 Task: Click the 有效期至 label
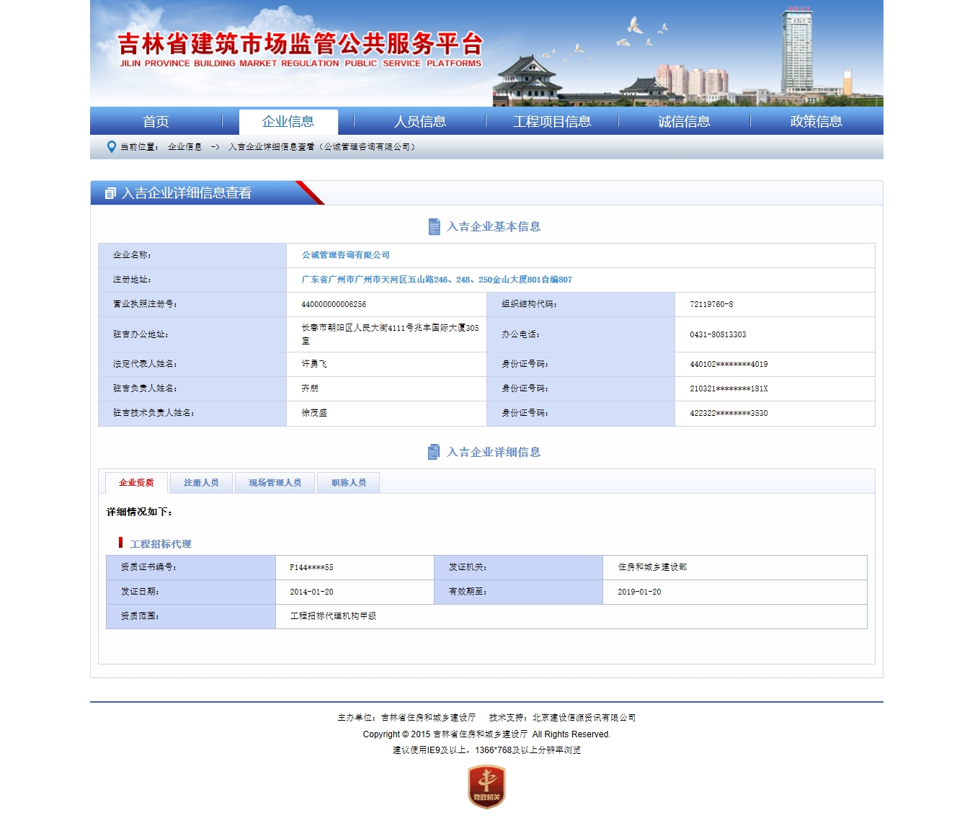pyautogui.click(x=468, y=592)
